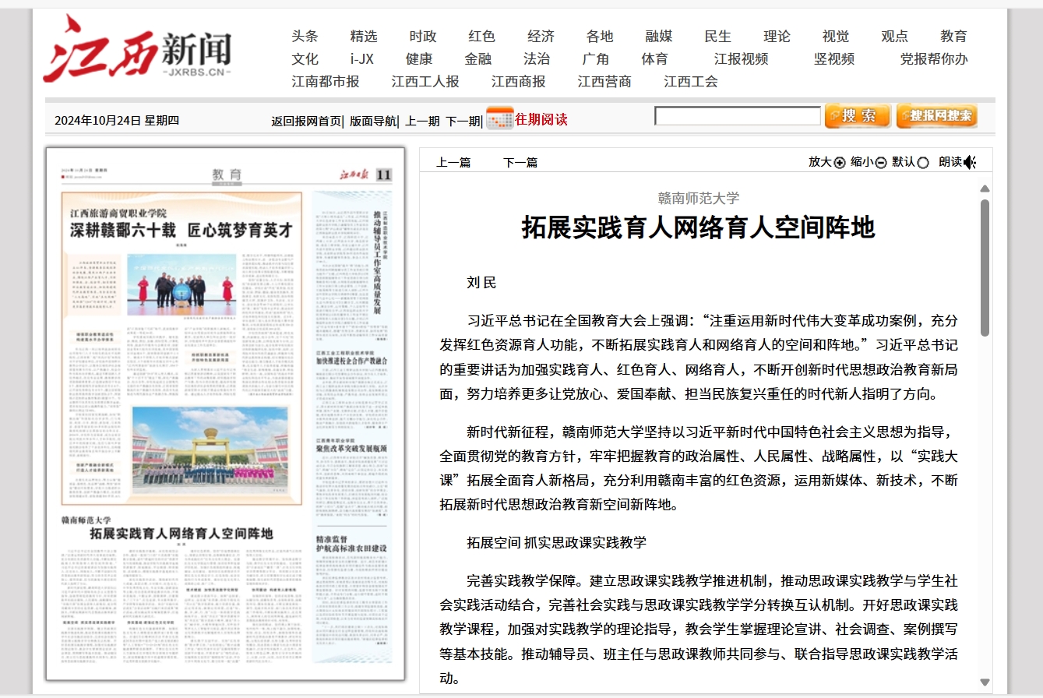Open the 精选 menu item
This screenshot has width=1043, height=698.
pos(364,36)
